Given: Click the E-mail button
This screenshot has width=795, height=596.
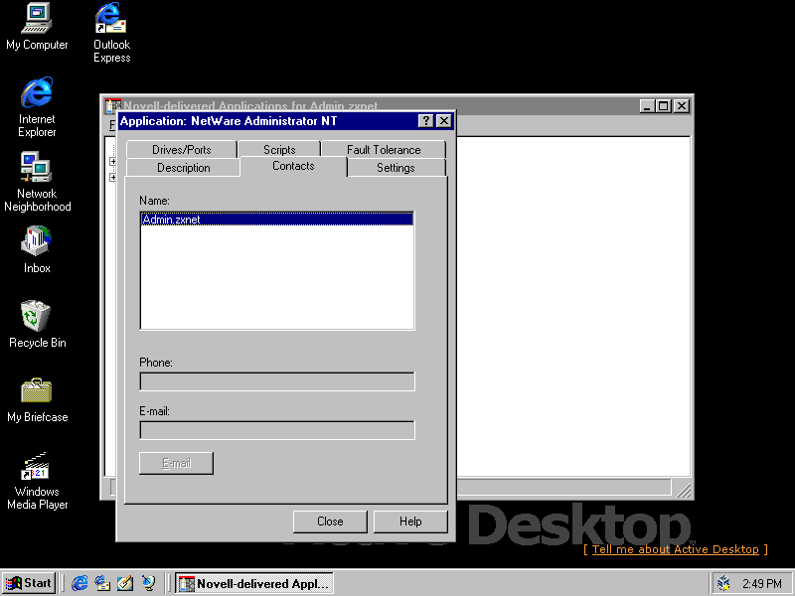Looking at the screenshot, I should [177, 463].
